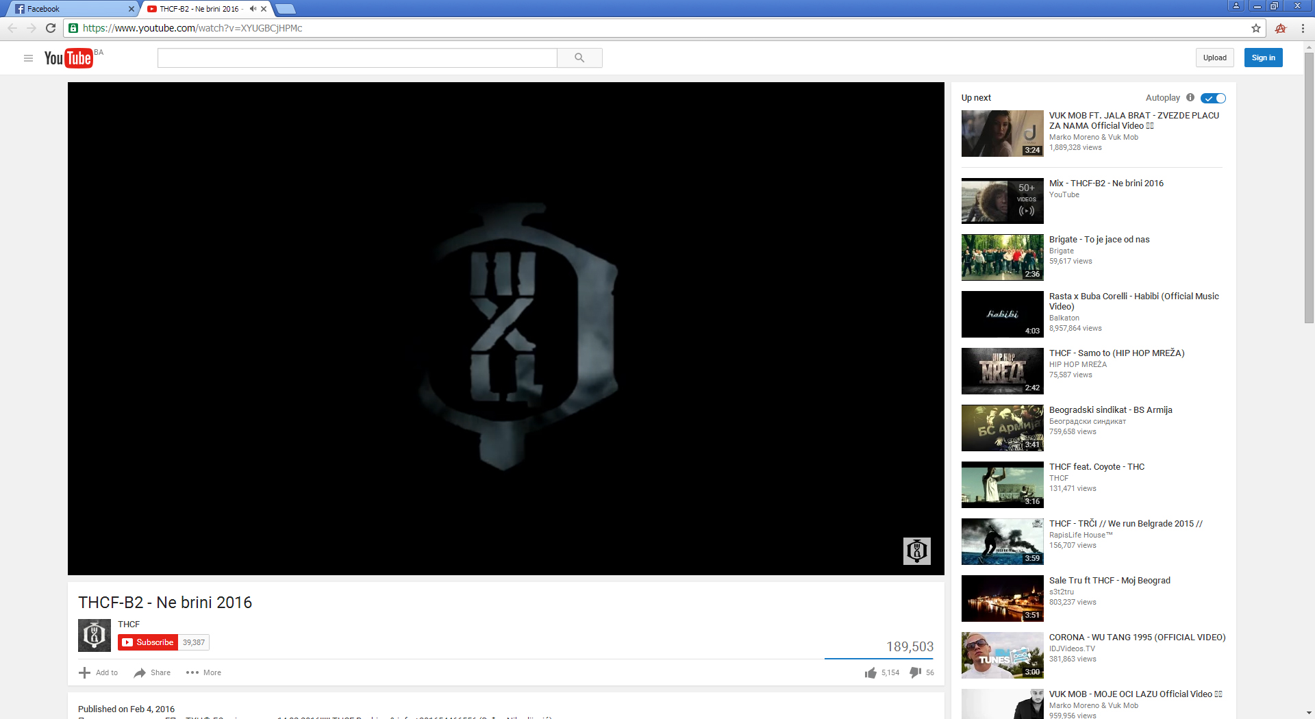This screenshot has width=1315, height=719.
Task: Open the Chrome three-dot menu
Action: (1303, 28)
